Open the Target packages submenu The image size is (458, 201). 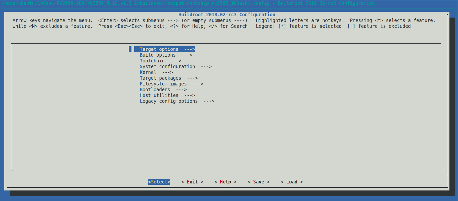pyautogui.click(x=160, y=78)
